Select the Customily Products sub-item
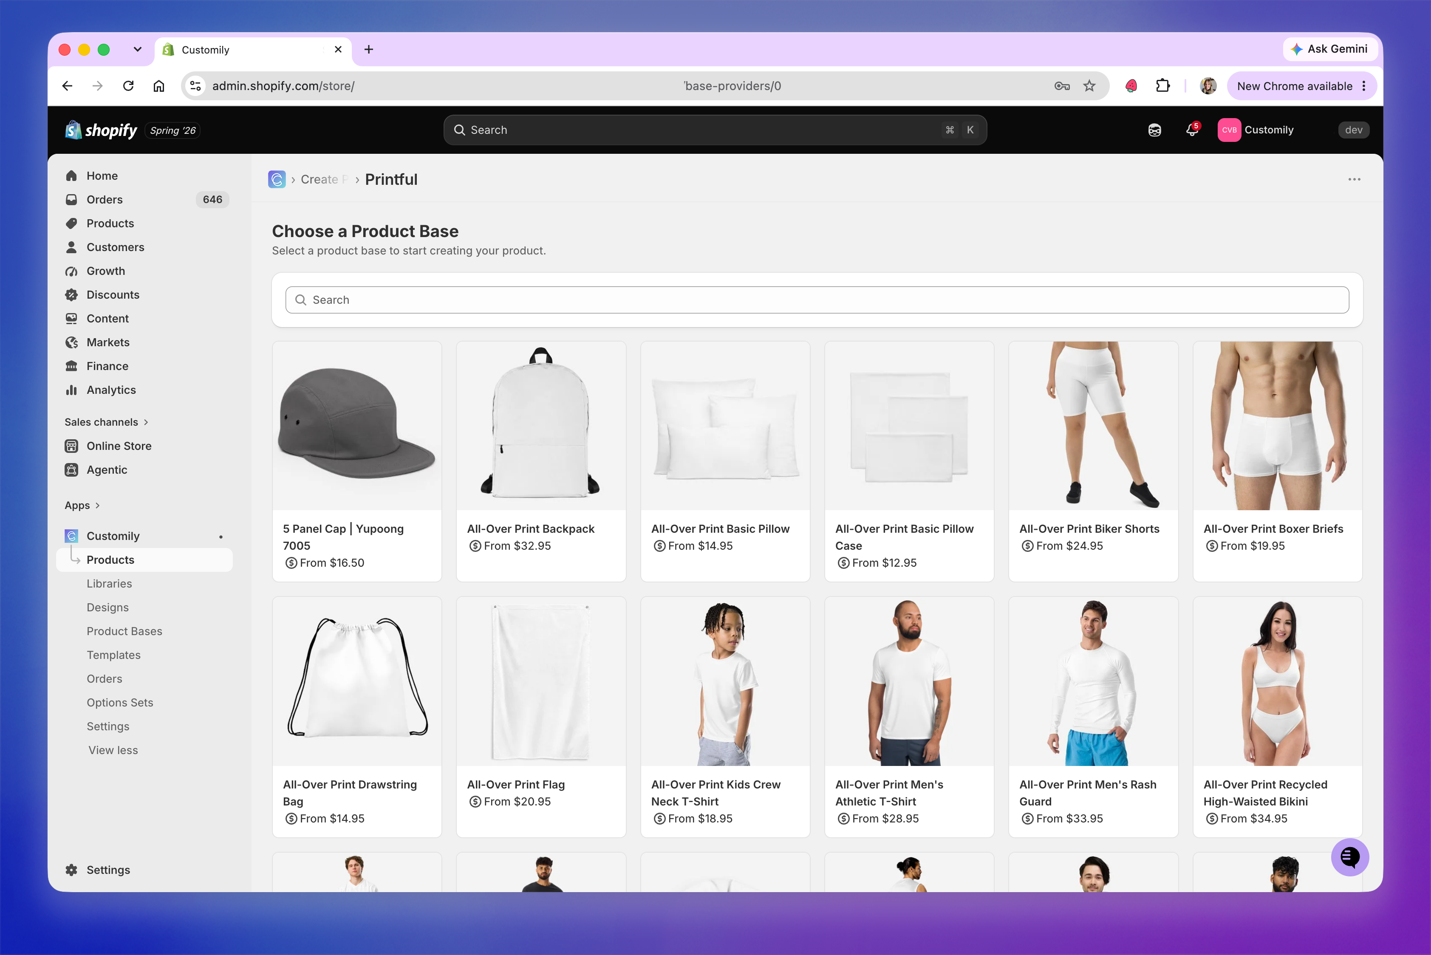Image resolution: width=1431 pixels, height=955 pixels. click(x=144, y=559)
